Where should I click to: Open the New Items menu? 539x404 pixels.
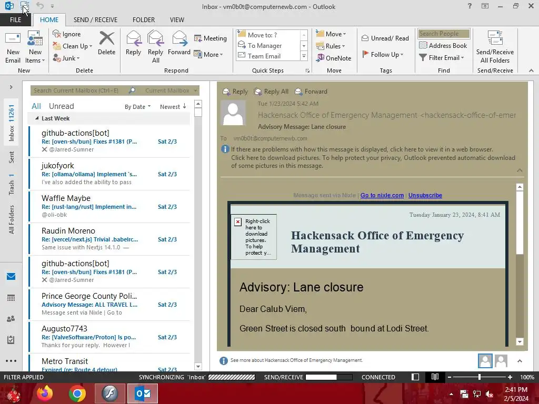click(35, 47)
